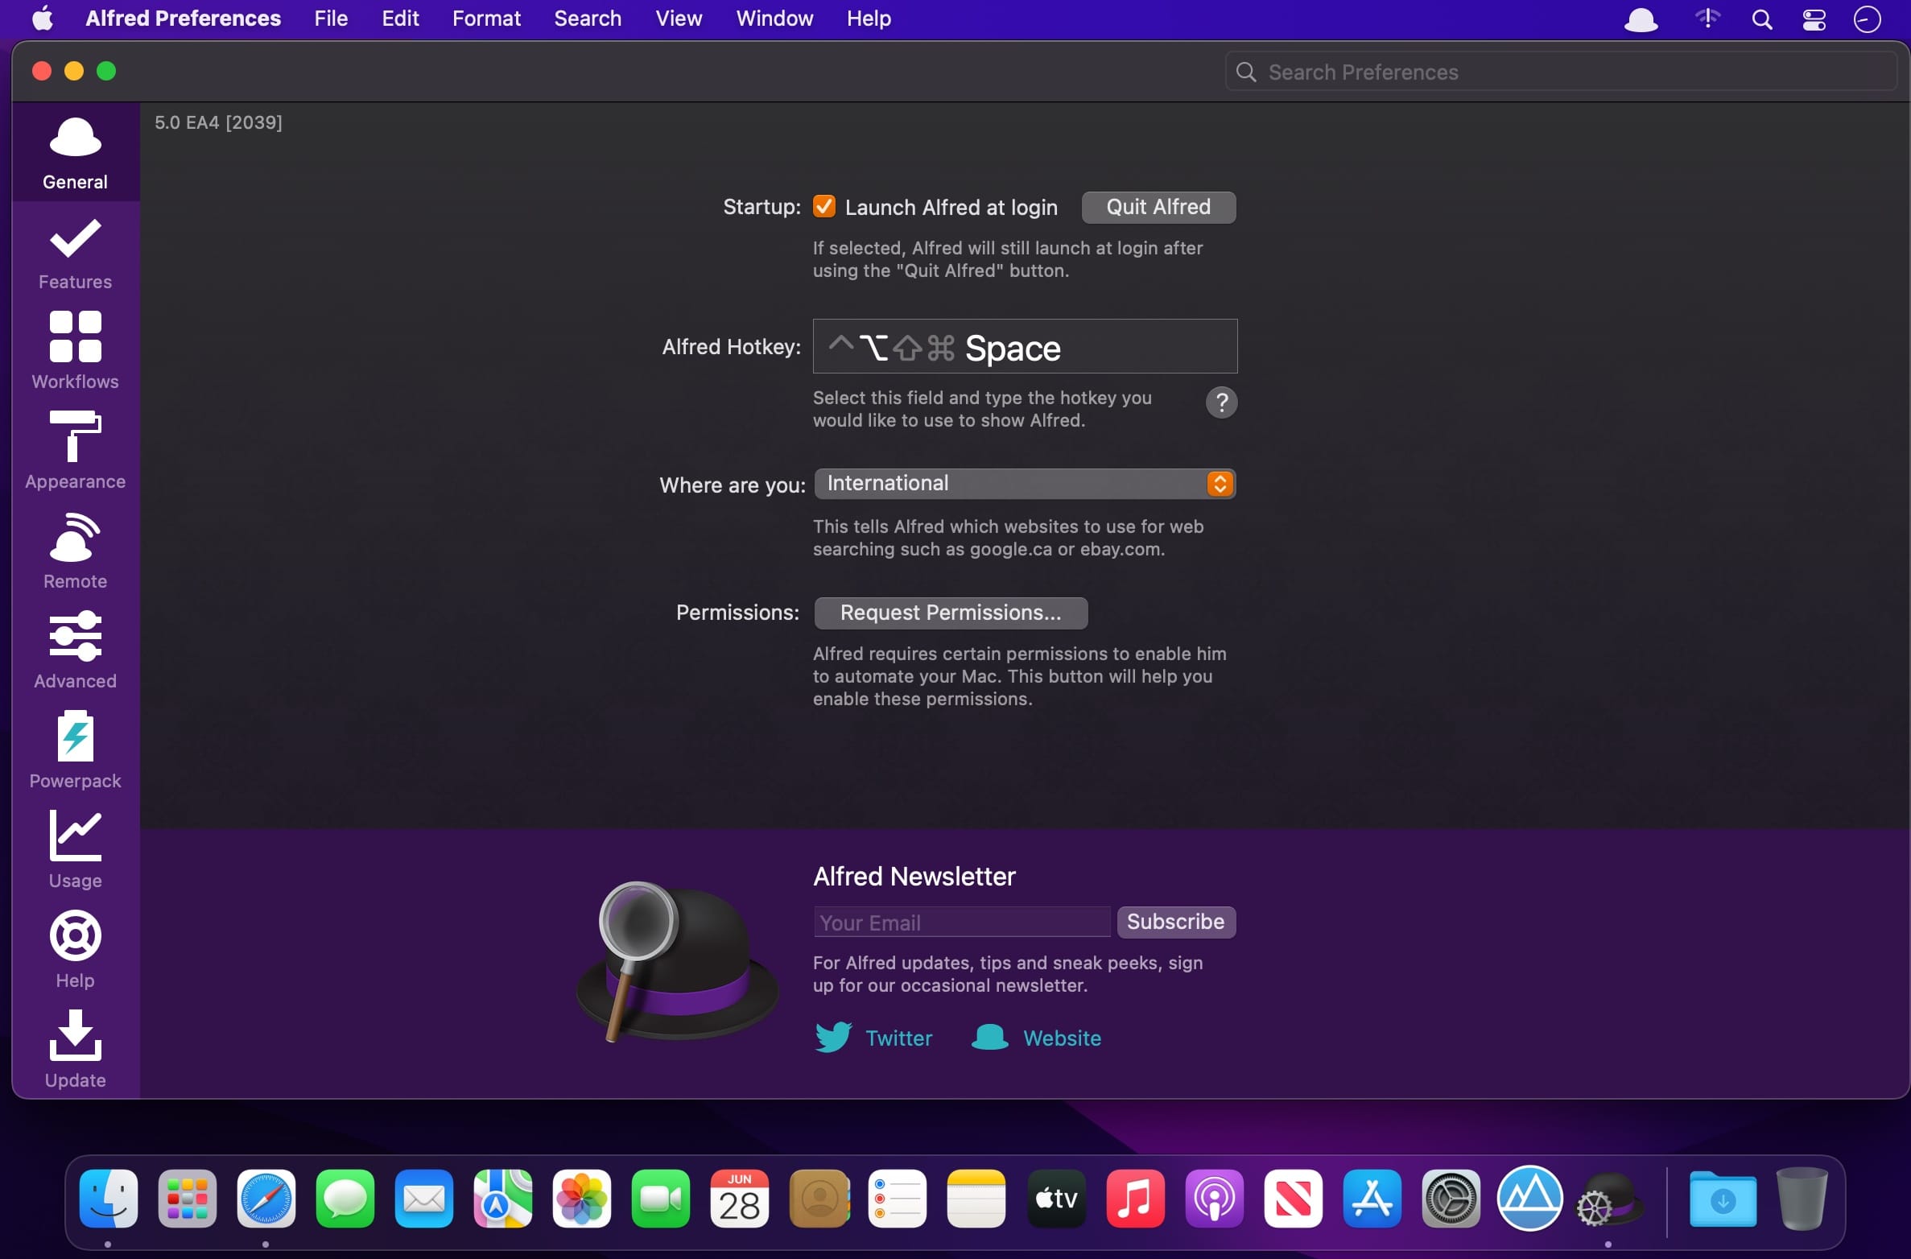The height and width of the screenshot is (1259, 1911).
Task: Visit Alfred Website link
Action: tap(1063, 1037)
